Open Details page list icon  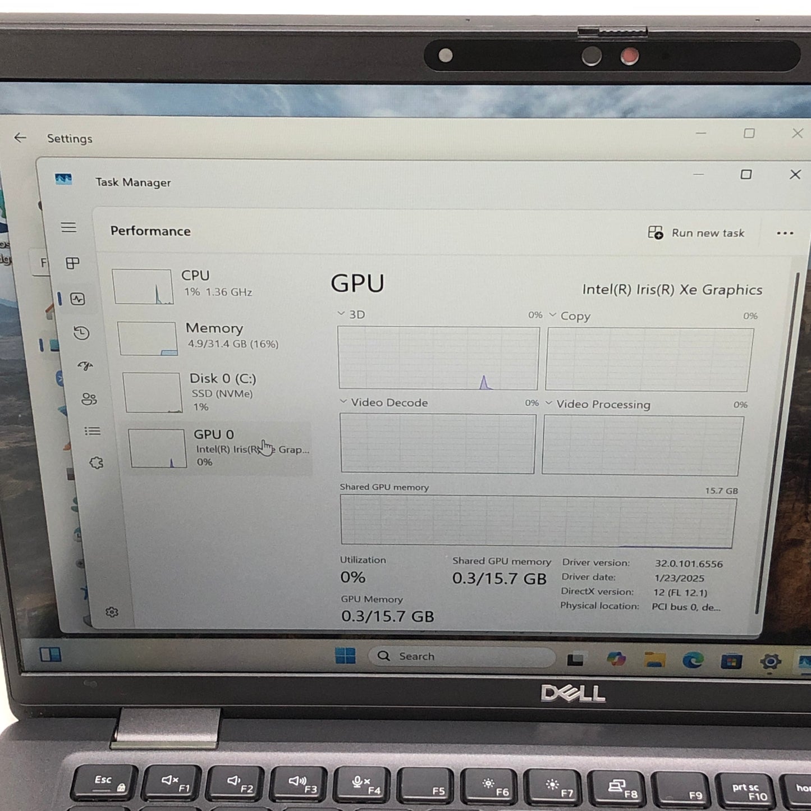click(92, 431)
